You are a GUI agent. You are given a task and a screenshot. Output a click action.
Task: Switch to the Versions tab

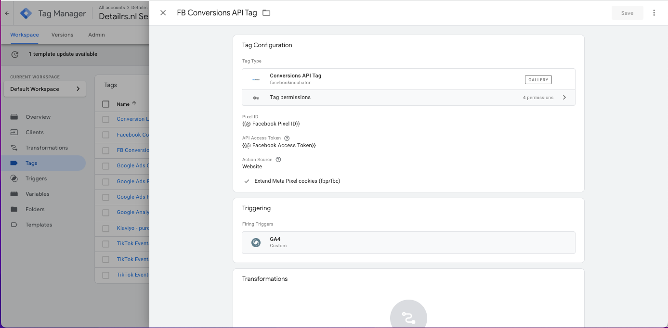click(62, 35)
